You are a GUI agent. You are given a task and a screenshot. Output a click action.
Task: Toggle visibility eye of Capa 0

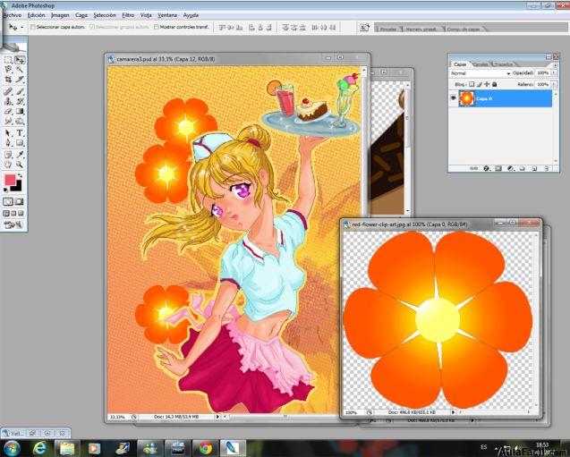tap(454, 98)
